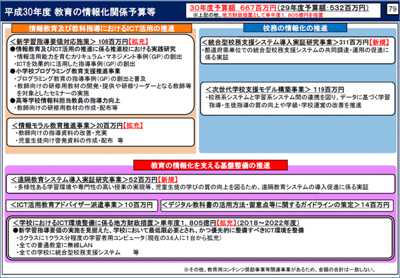The height and width of the screenshot is (278, 400).
Task: Open the 次世代学校支援モデル構築事業 119百万円 heading
Action: pyautogui.click(x=275, y=89)
